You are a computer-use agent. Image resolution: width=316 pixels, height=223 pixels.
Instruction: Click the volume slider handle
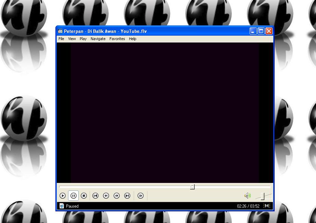point(263,196)
